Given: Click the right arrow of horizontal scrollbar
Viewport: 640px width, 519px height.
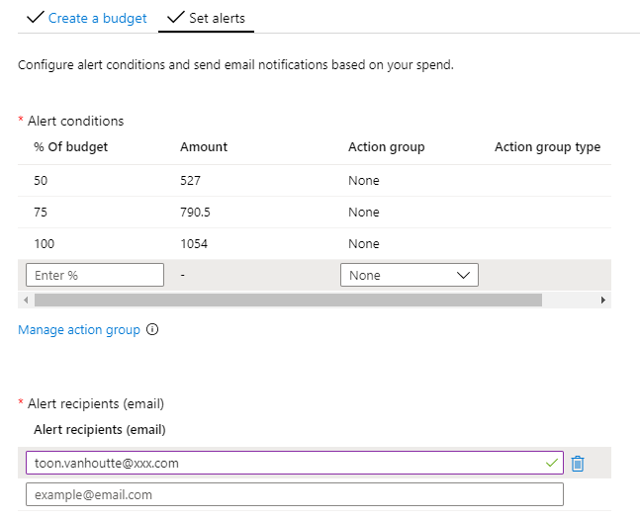Looking at the screenshot, I should pos(602,300).
